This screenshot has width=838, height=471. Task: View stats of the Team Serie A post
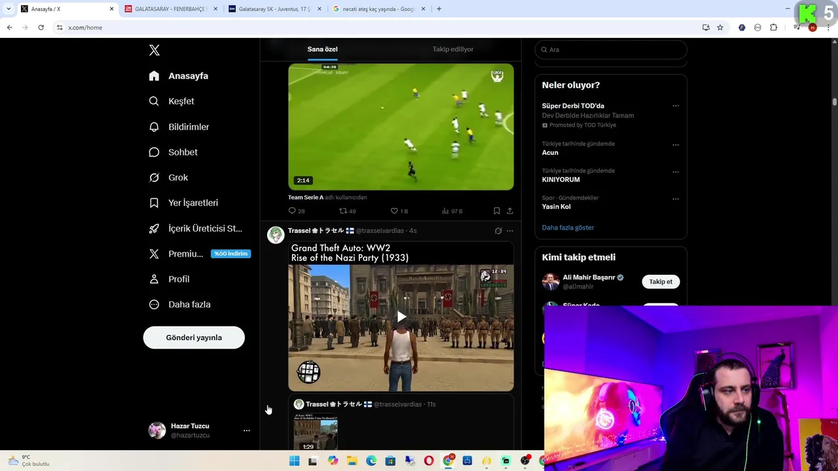[452, 211]
